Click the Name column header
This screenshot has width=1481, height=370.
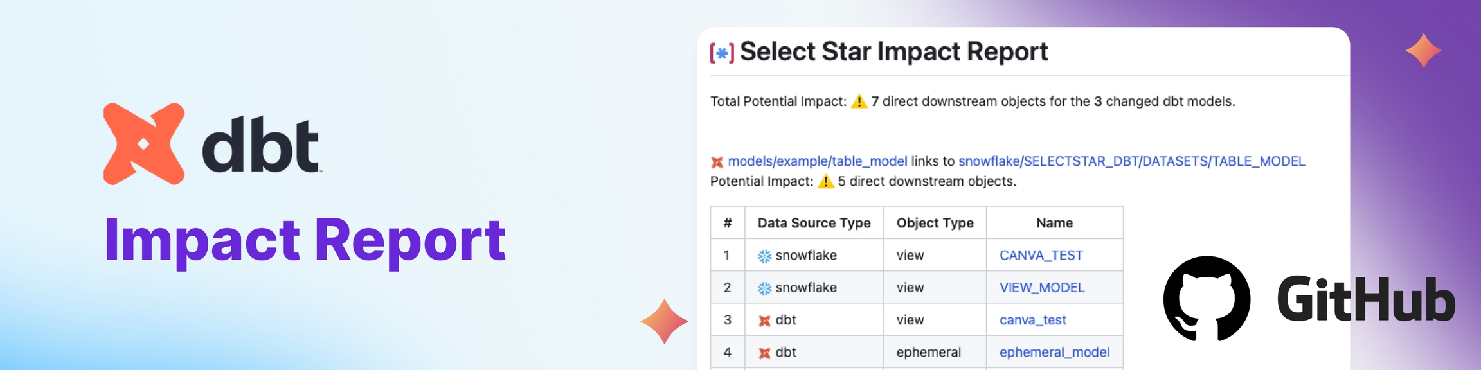[x=1054, y=223]
